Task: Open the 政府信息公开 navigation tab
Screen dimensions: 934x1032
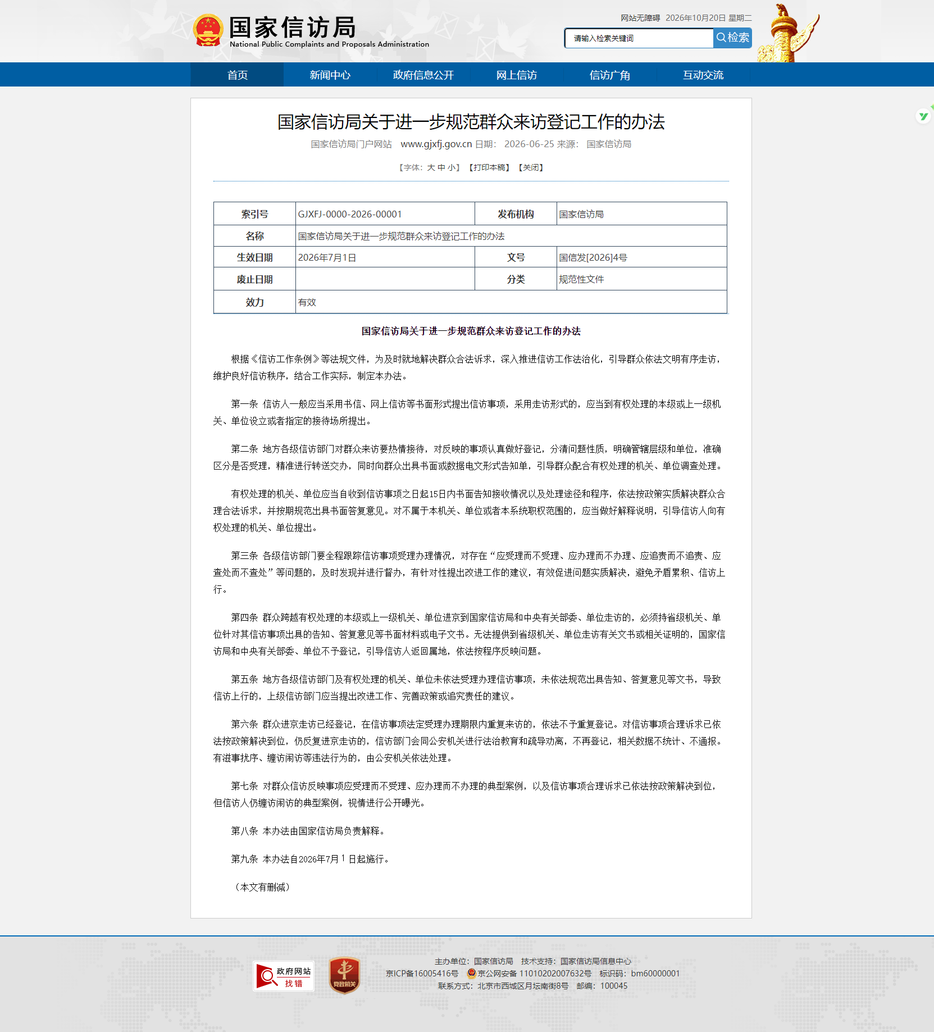Action: [423, 75]
